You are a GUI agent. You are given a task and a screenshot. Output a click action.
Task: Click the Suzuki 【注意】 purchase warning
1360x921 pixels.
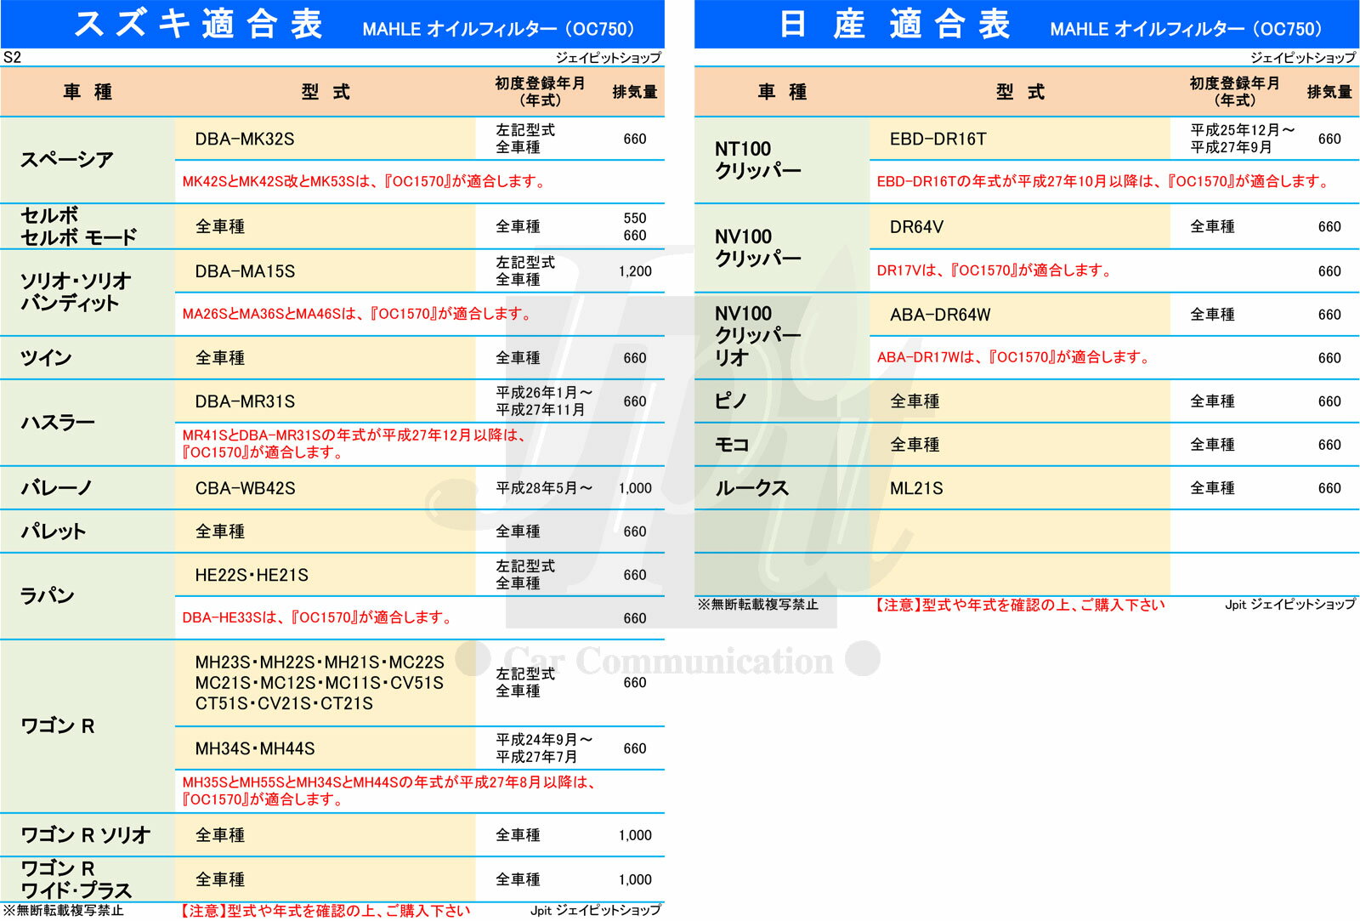(x=324, y=911)
